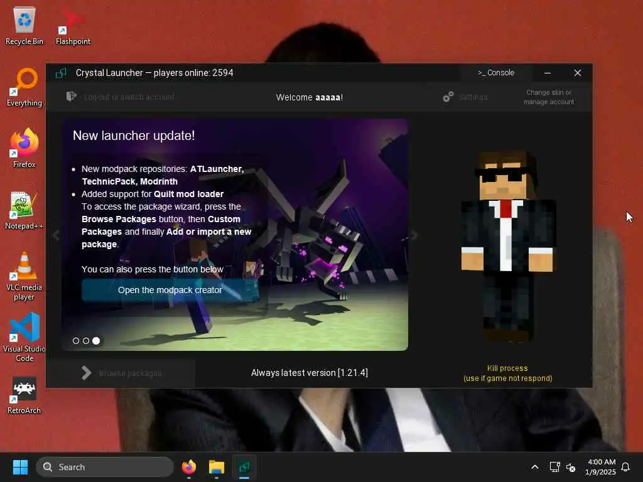Click the Browse packages chevron icon
This screenshot has height=482, width=643.
(x=86, y=373)
